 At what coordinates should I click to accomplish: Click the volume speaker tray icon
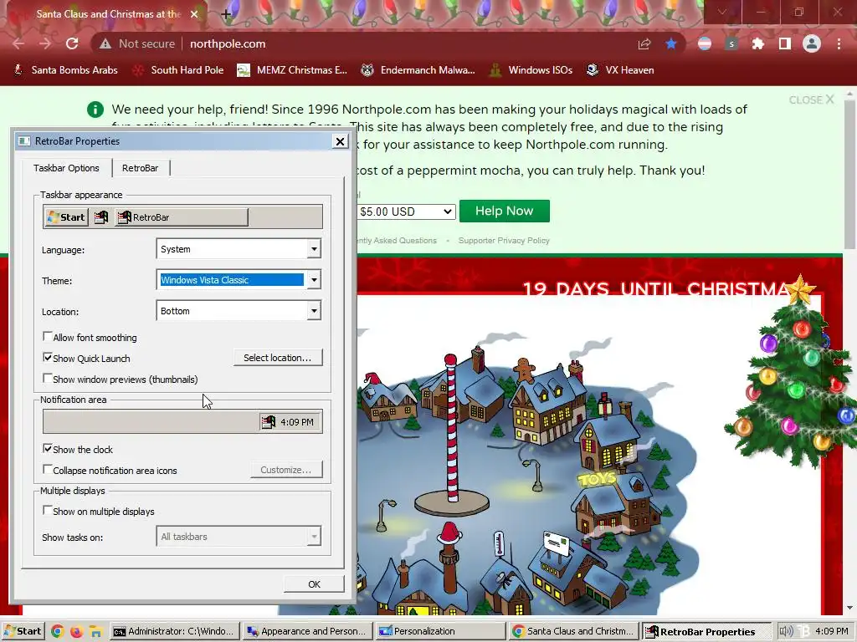pos(786,631)
